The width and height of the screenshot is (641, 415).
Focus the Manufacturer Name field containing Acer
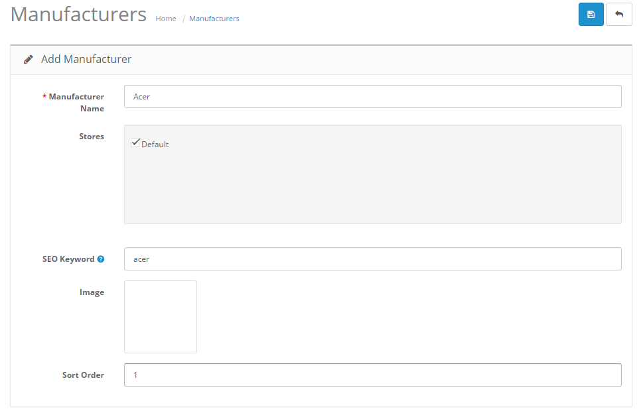372,97
